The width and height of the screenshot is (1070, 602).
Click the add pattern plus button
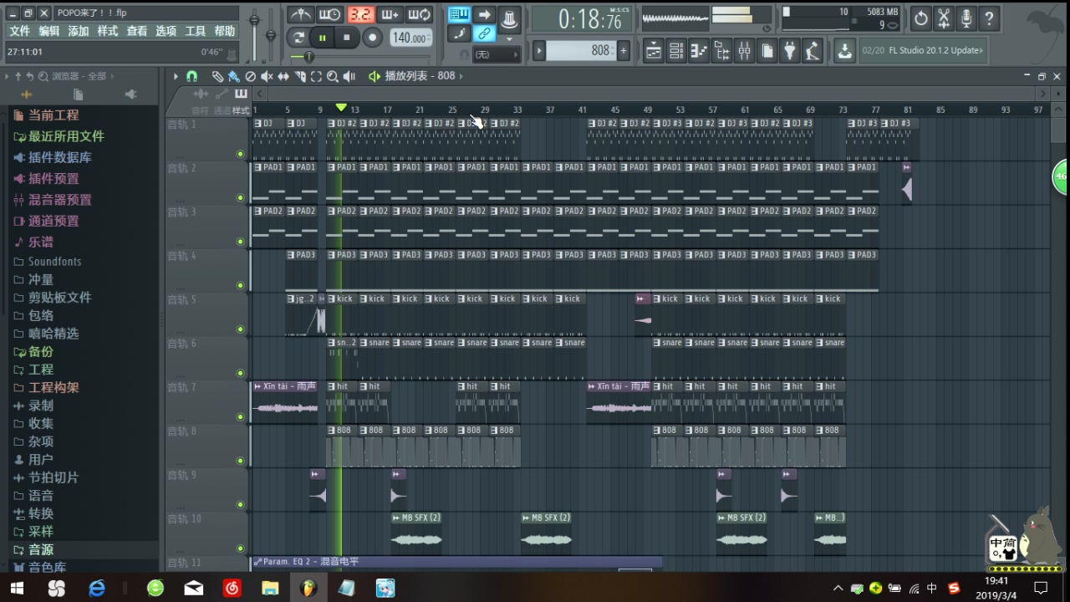[623, 51]
